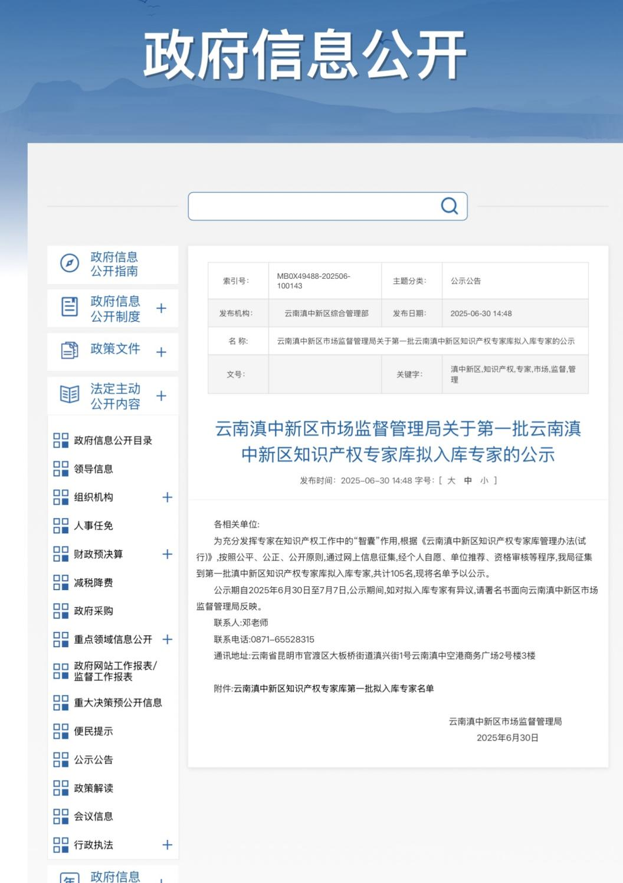Click the compass icon for 政府信息公开指南
Viewport: 623px width, 883px height.
pos(70,263)
